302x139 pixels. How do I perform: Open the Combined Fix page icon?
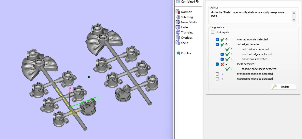tap(178, 2)
